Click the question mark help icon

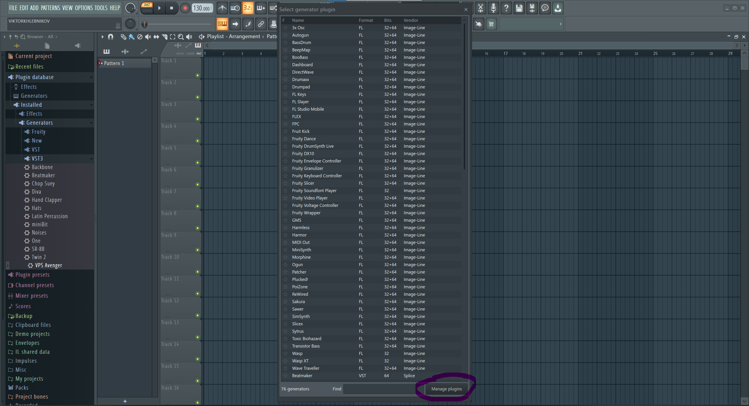[506, 8]
